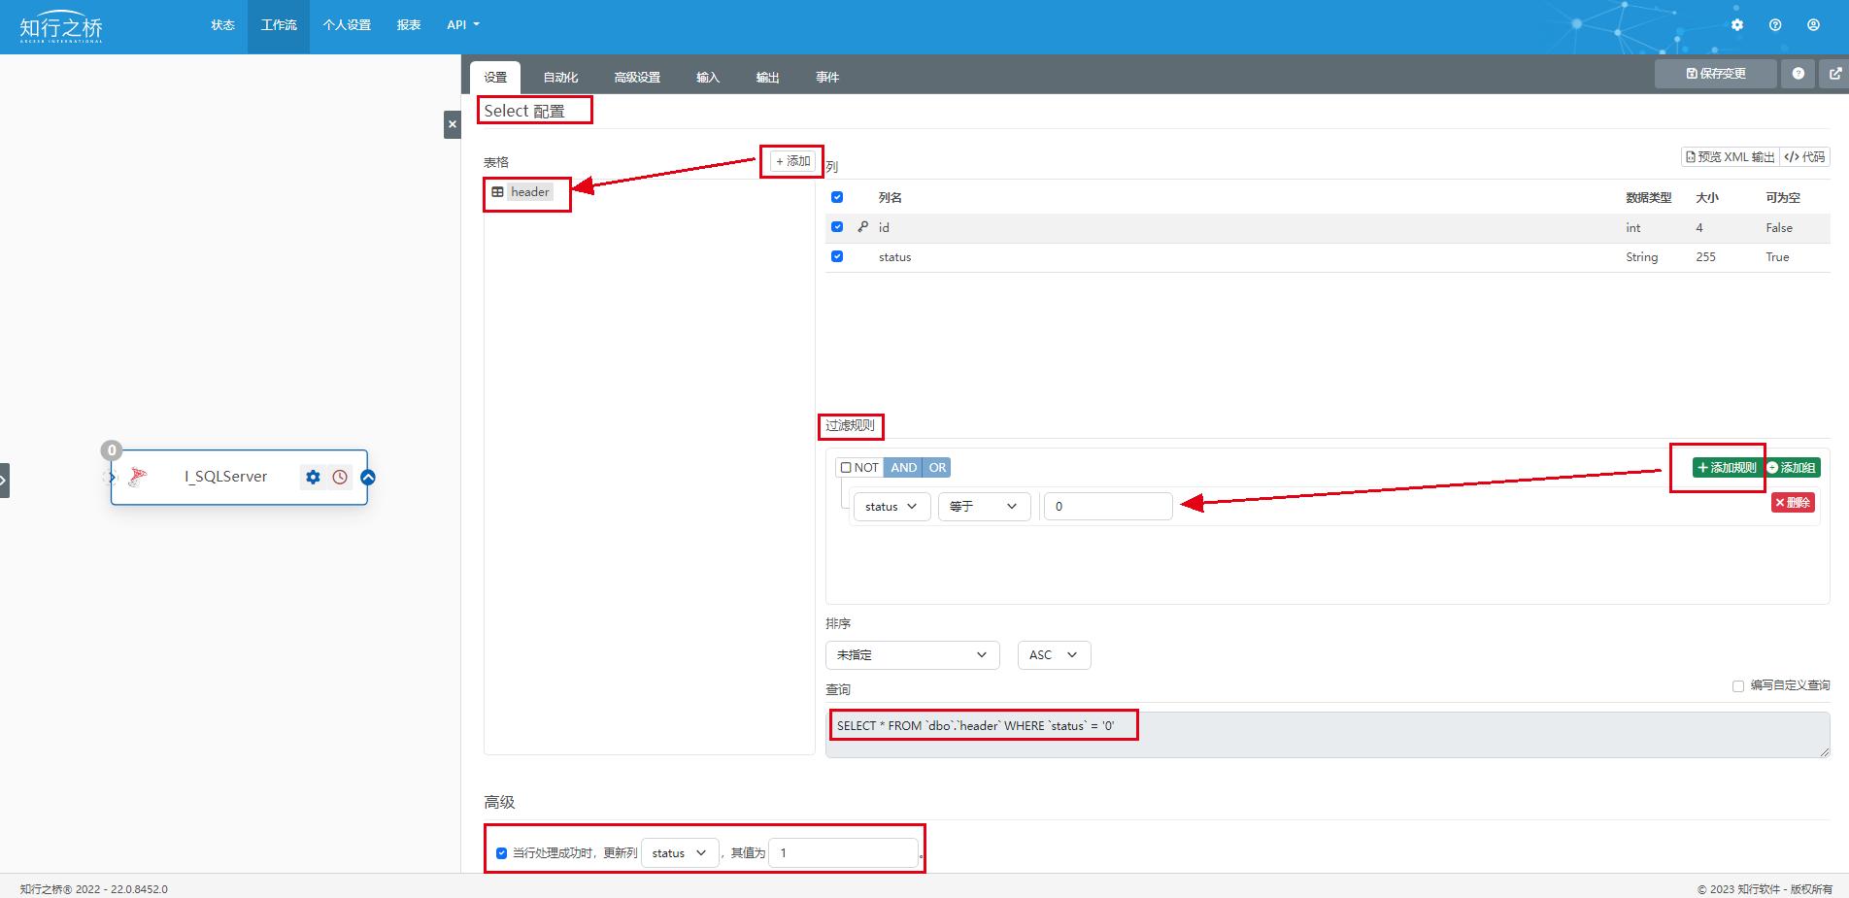Open the 等于 operator dropdown
Screen dimensions: 1849x898
[x=984, y=507]
